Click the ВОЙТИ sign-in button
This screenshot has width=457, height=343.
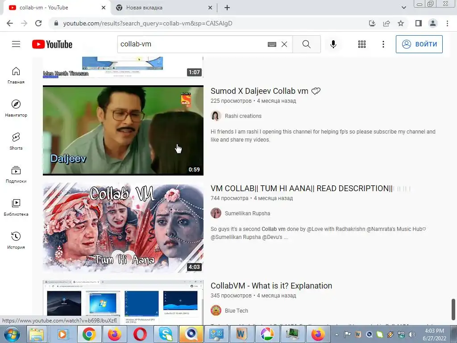[x=419, y=44]
